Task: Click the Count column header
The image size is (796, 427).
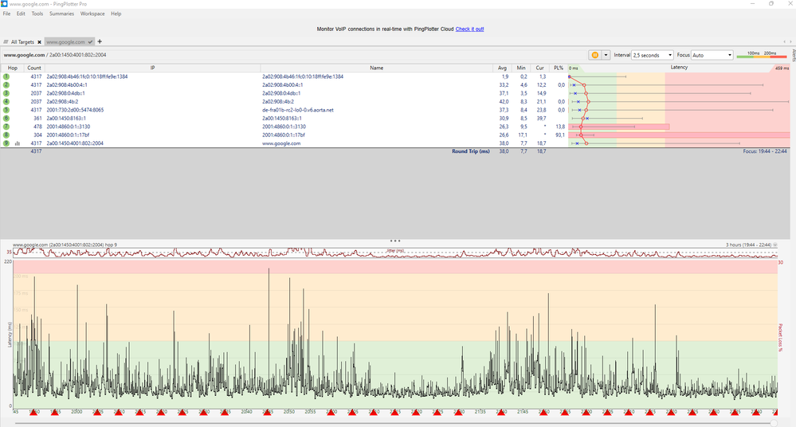Action: [x=34, y=68]
